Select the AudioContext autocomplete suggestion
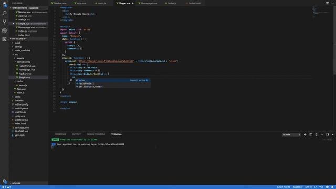Screen dimensions: 336x189 112,83
